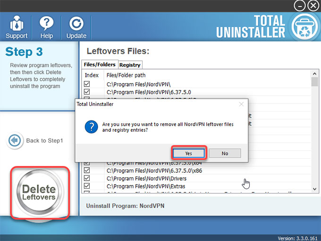The height and width of the screenshot is (241, 321).
Task: Click the Back to Step1 arrow icon
Action: pos(15,141)
